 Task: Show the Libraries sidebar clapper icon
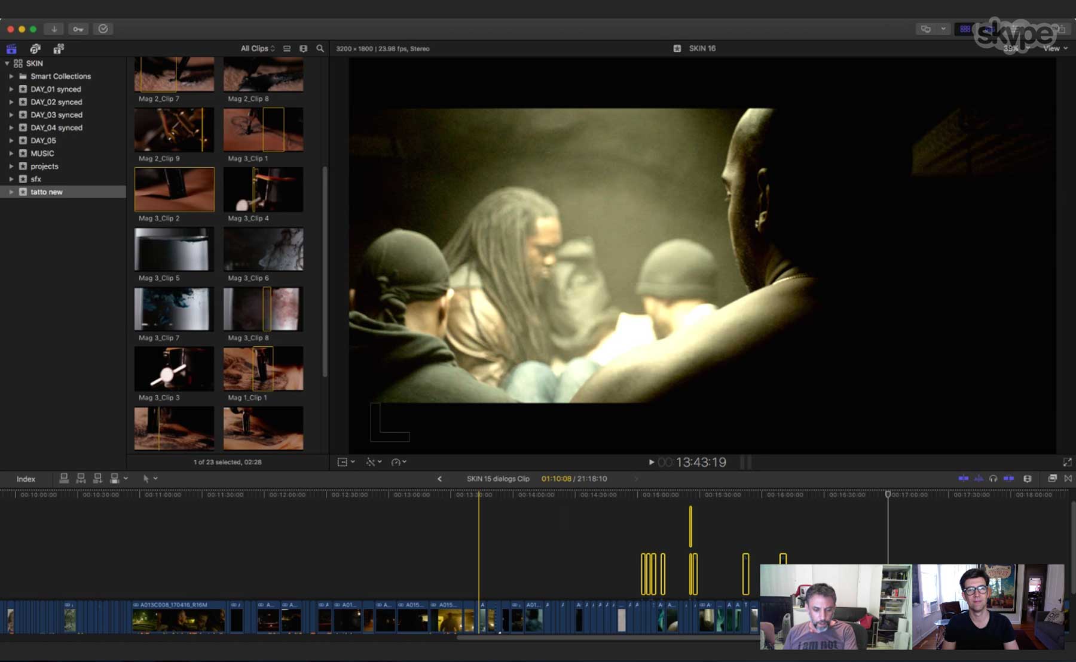11,49
